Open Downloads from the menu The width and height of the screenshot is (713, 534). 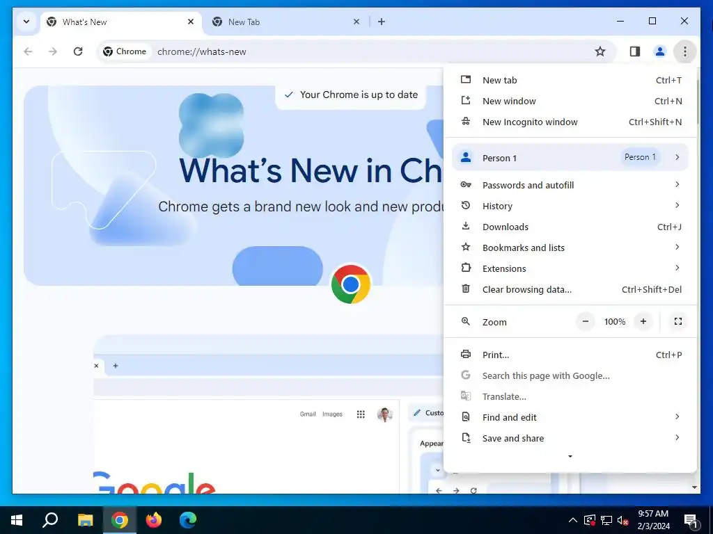click(570, 227)
